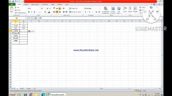Expand the Borders dropdown arrow
Screen dimensions: 172x96
tap(42, 12)
